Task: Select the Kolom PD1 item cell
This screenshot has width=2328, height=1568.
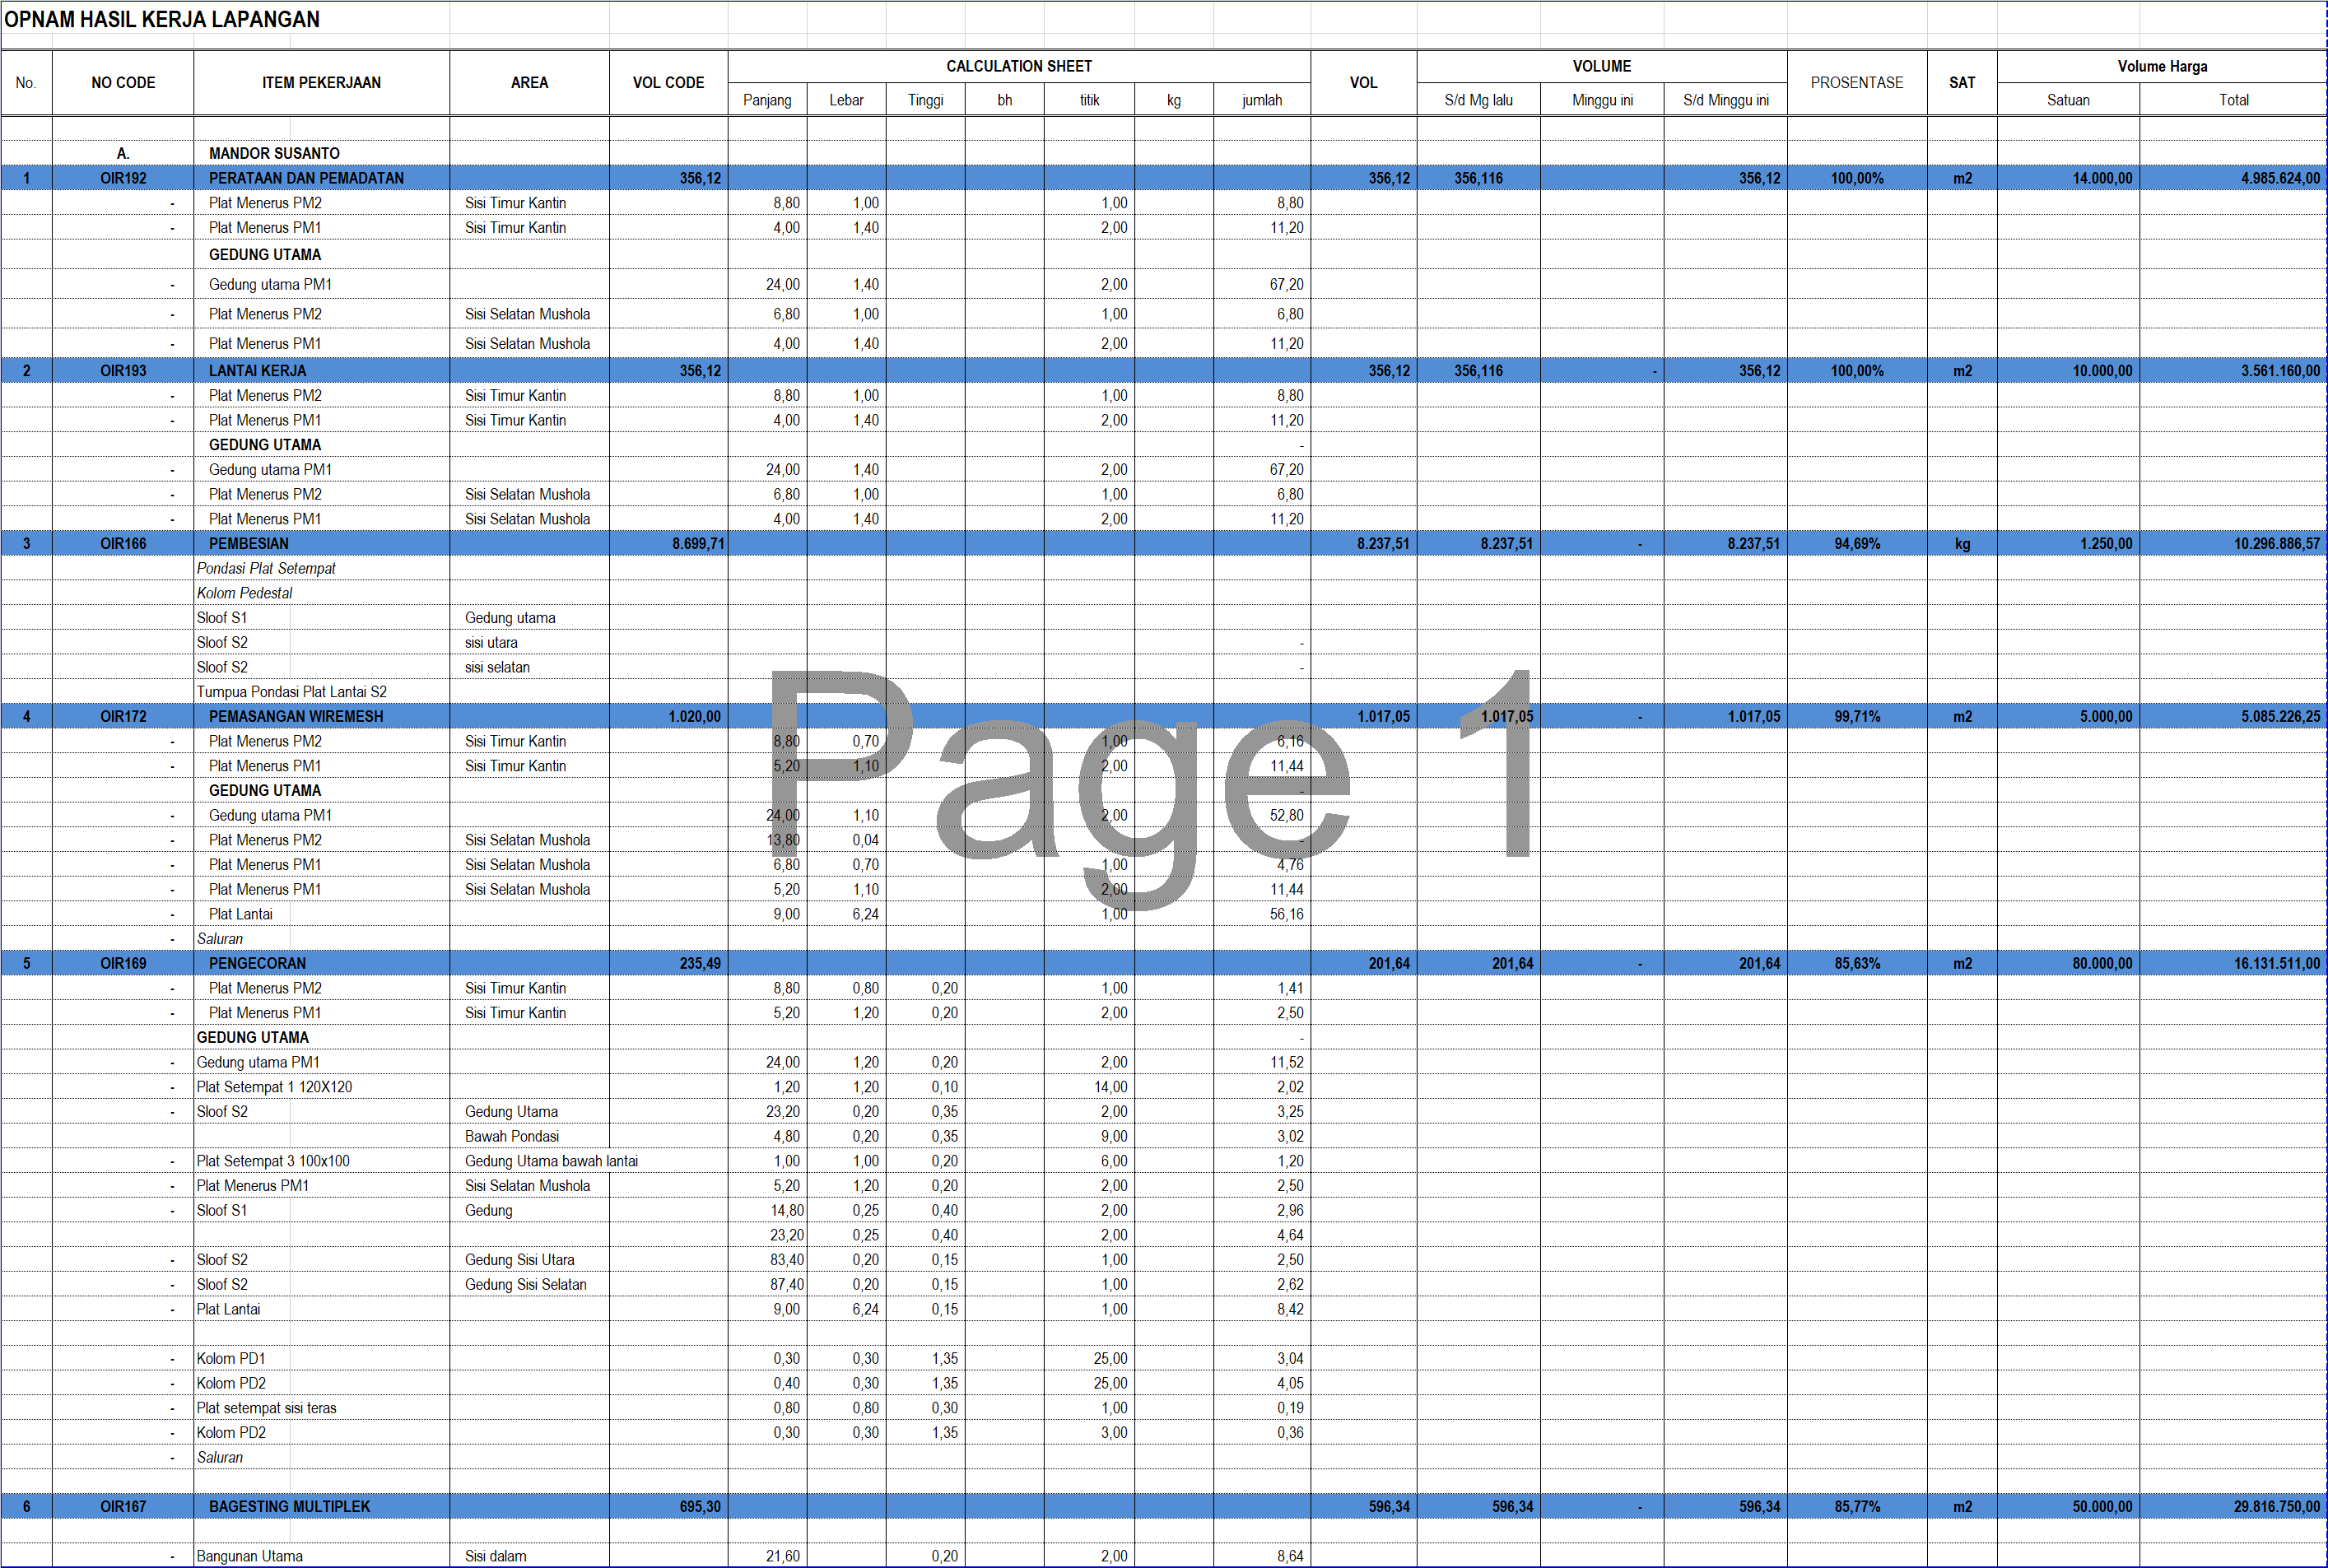Action: pos(231,1359)
